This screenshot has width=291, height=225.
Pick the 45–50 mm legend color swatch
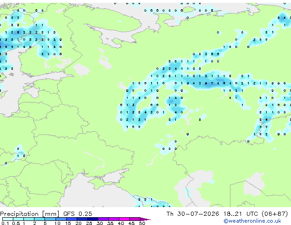click(x=135, y=219)
